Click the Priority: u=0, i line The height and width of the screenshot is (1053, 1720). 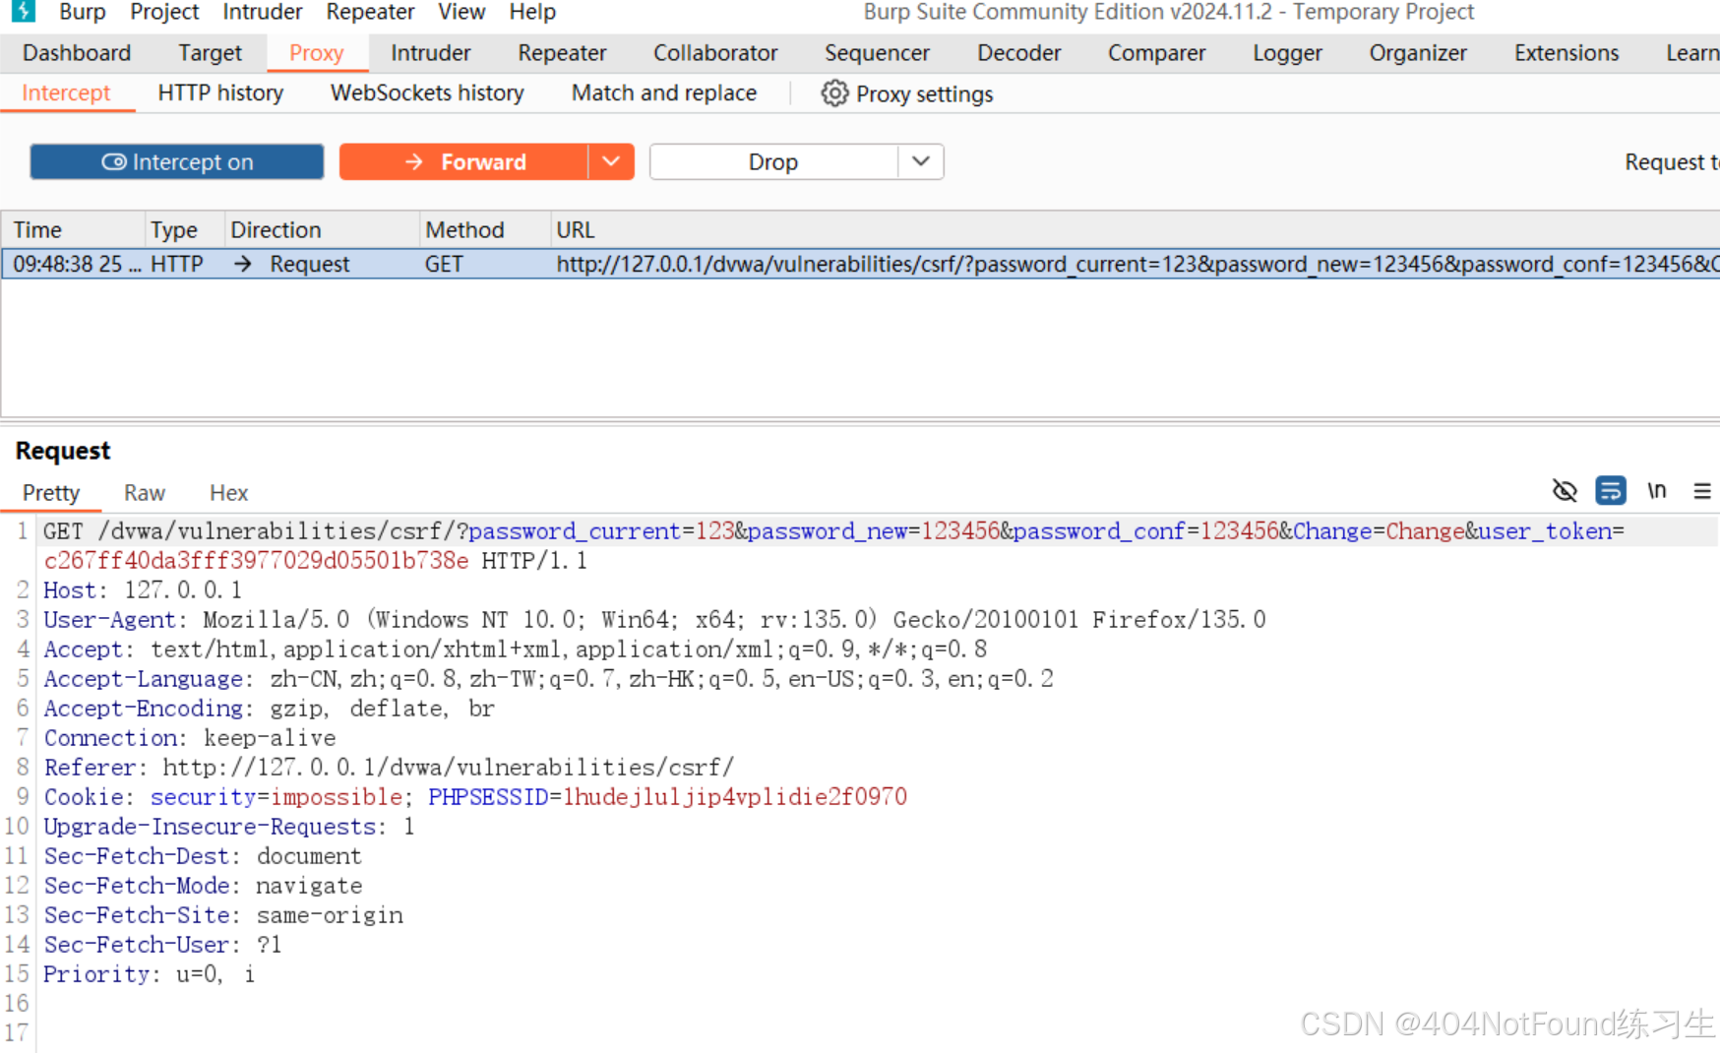pyautogui.click(x=149, y=973)
